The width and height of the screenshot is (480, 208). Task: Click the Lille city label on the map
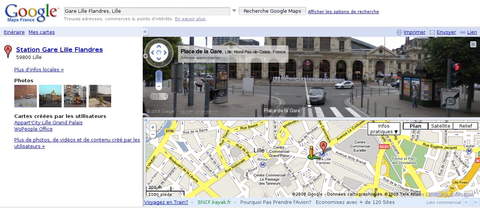[x=259, y=150]
